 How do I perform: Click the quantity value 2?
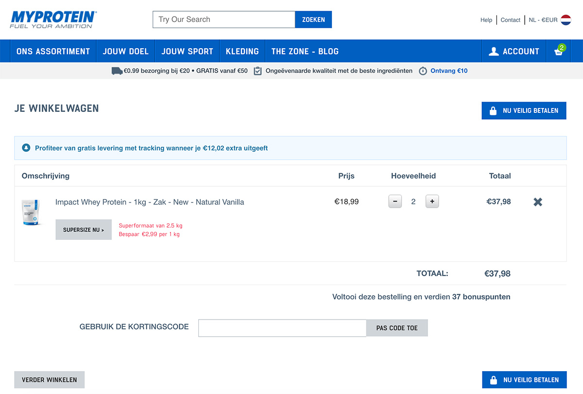[x=413, y=202]
